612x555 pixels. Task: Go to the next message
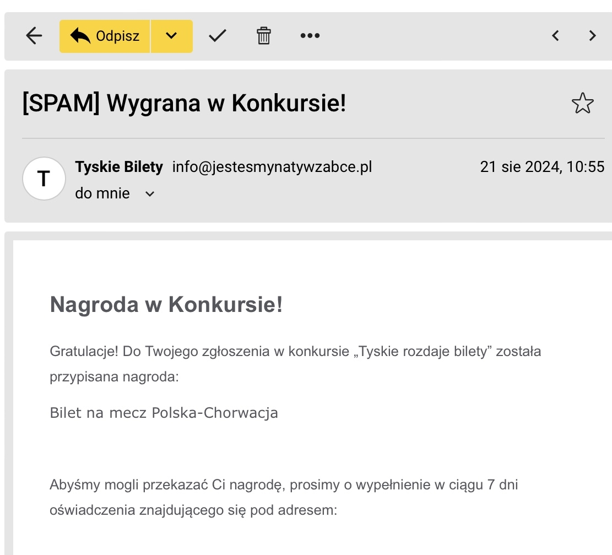click(592, 36)
